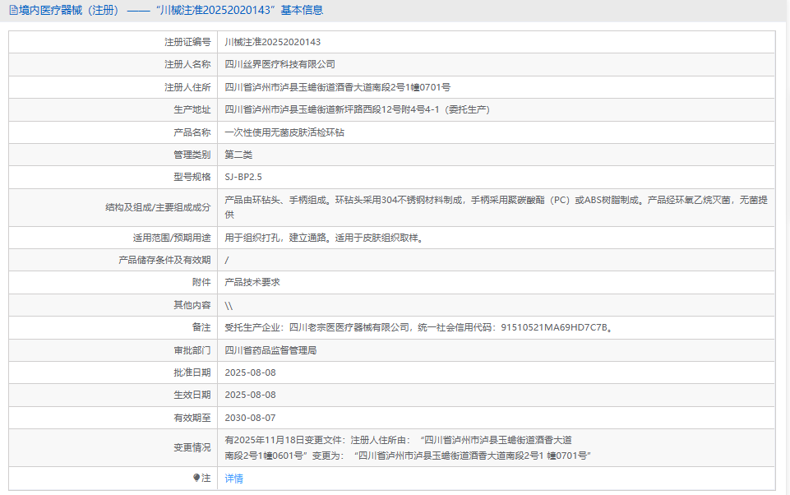Click the 变更情况 change record text
Image resolution: width=790 pixels, height=495 pixels.
(x=409, y=447)
